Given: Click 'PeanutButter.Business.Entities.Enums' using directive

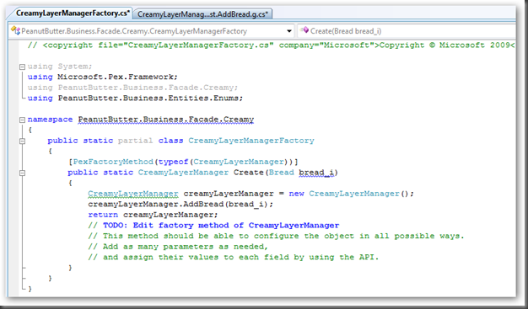Looking at the screenshot, I should point(150,99).
